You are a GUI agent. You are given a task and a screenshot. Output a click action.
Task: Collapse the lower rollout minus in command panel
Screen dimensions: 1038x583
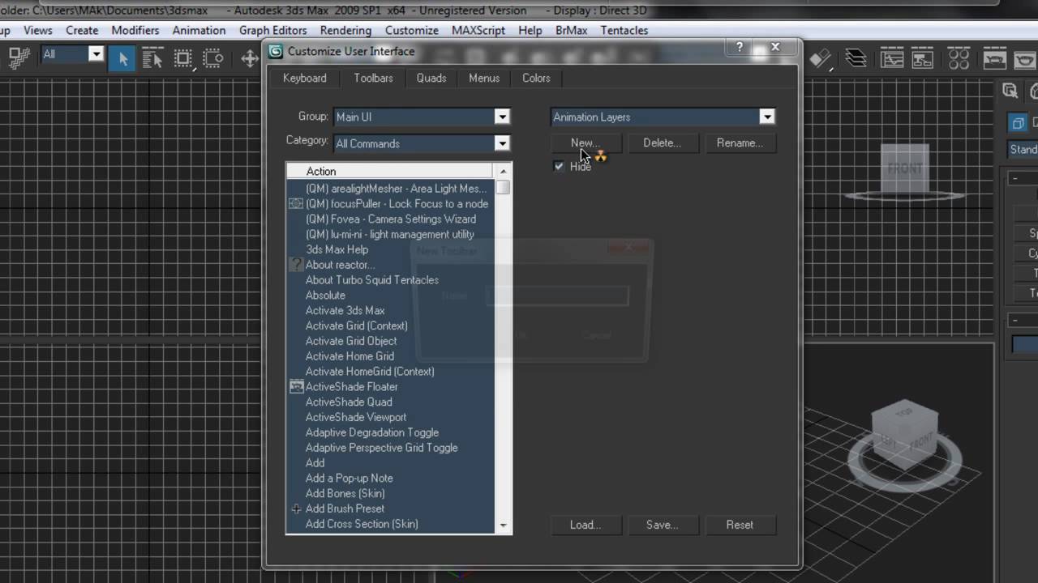(x=1015, y=320)
